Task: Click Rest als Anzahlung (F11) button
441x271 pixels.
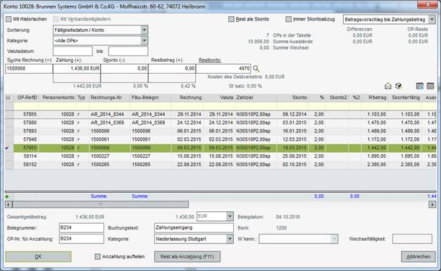Action: pos(187,257)
